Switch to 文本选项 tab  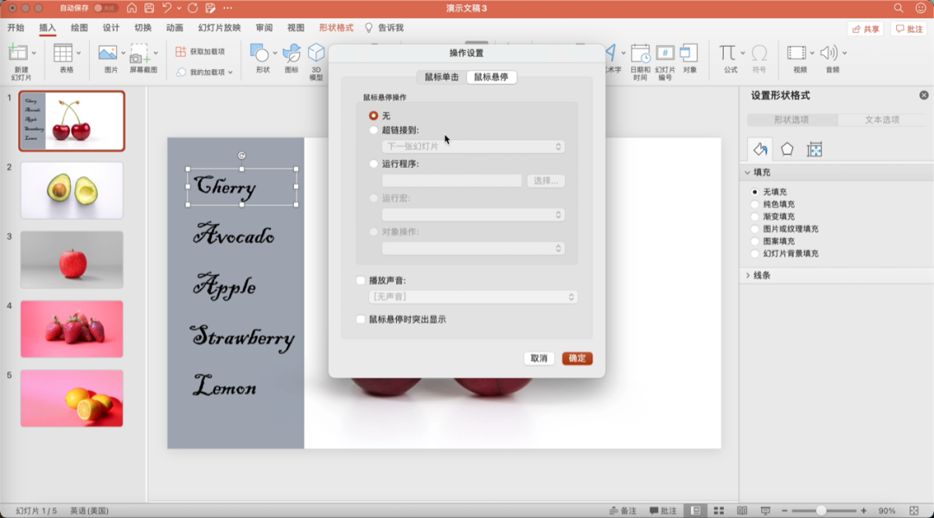881,119
